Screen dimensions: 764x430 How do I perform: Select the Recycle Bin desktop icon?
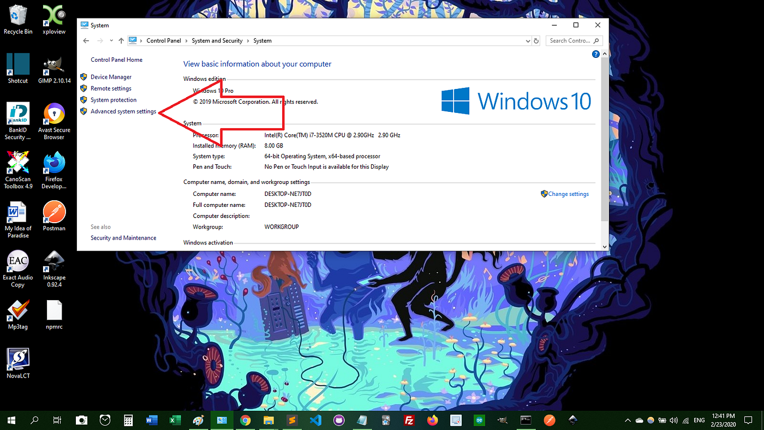coord(18,20)
